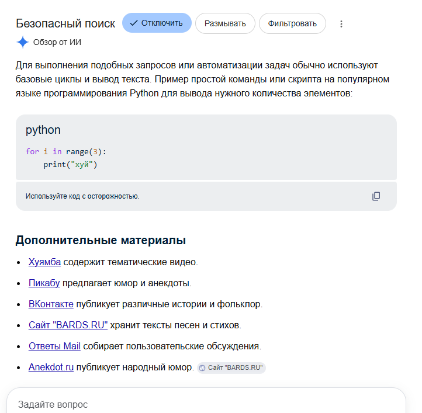The width and height of the screenshot is (422, 413).
Task: Click the python code block label
Action: click(43, 130)
